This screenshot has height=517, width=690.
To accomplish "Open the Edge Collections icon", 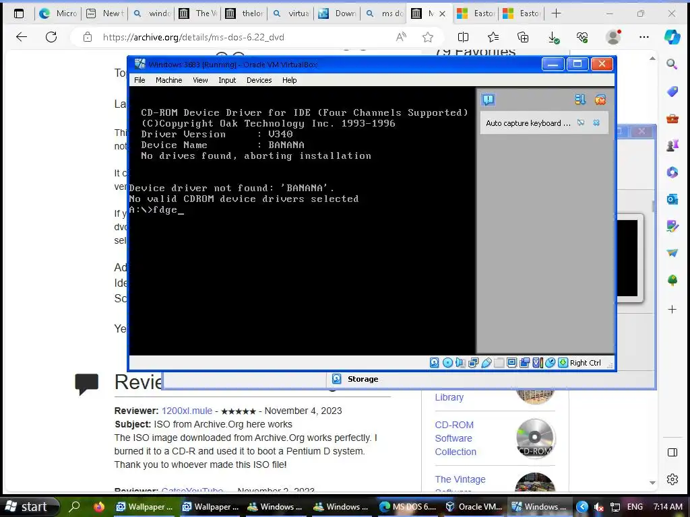I will (x=523, y=38).
